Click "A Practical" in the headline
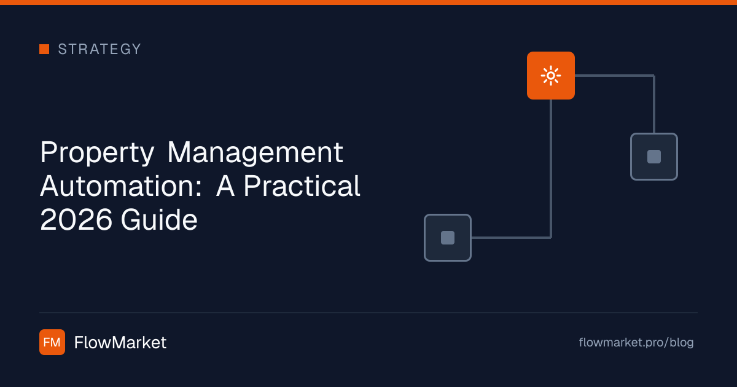Viewport: 737px width, 387px height. 288,186
